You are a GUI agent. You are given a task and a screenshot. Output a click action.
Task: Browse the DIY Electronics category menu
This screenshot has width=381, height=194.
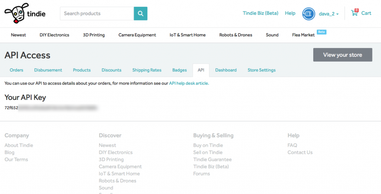[x=54, y=35]
